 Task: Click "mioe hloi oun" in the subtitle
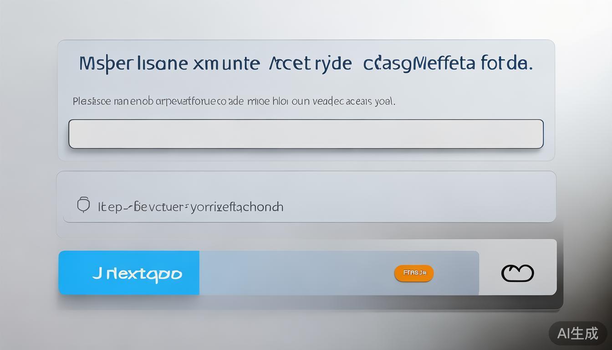point(275,101)
